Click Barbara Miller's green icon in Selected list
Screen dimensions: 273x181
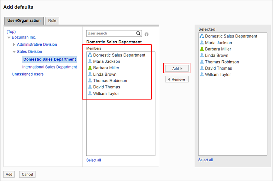pyautogui.click(x=202, y=49)
